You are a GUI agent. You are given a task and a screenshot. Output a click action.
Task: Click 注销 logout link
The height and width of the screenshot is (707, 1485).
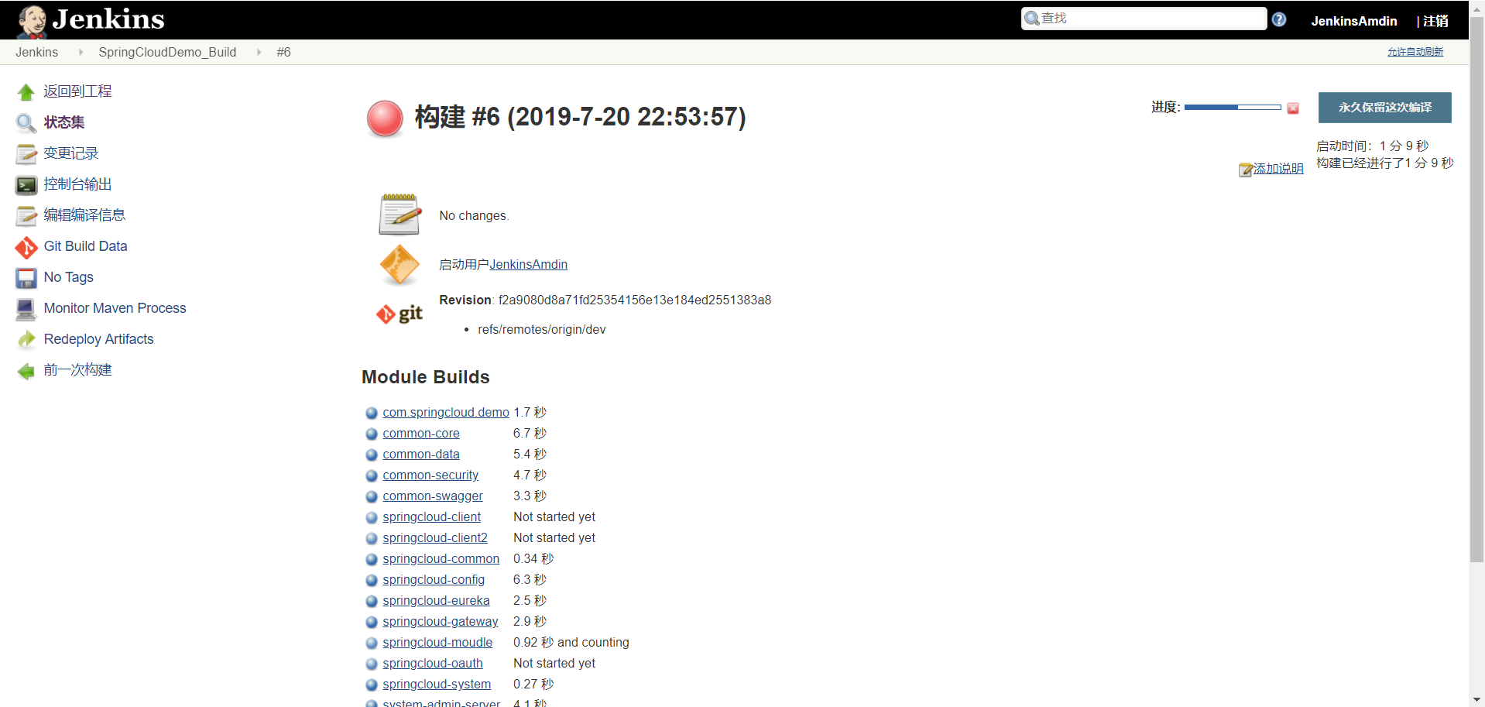1435,21
